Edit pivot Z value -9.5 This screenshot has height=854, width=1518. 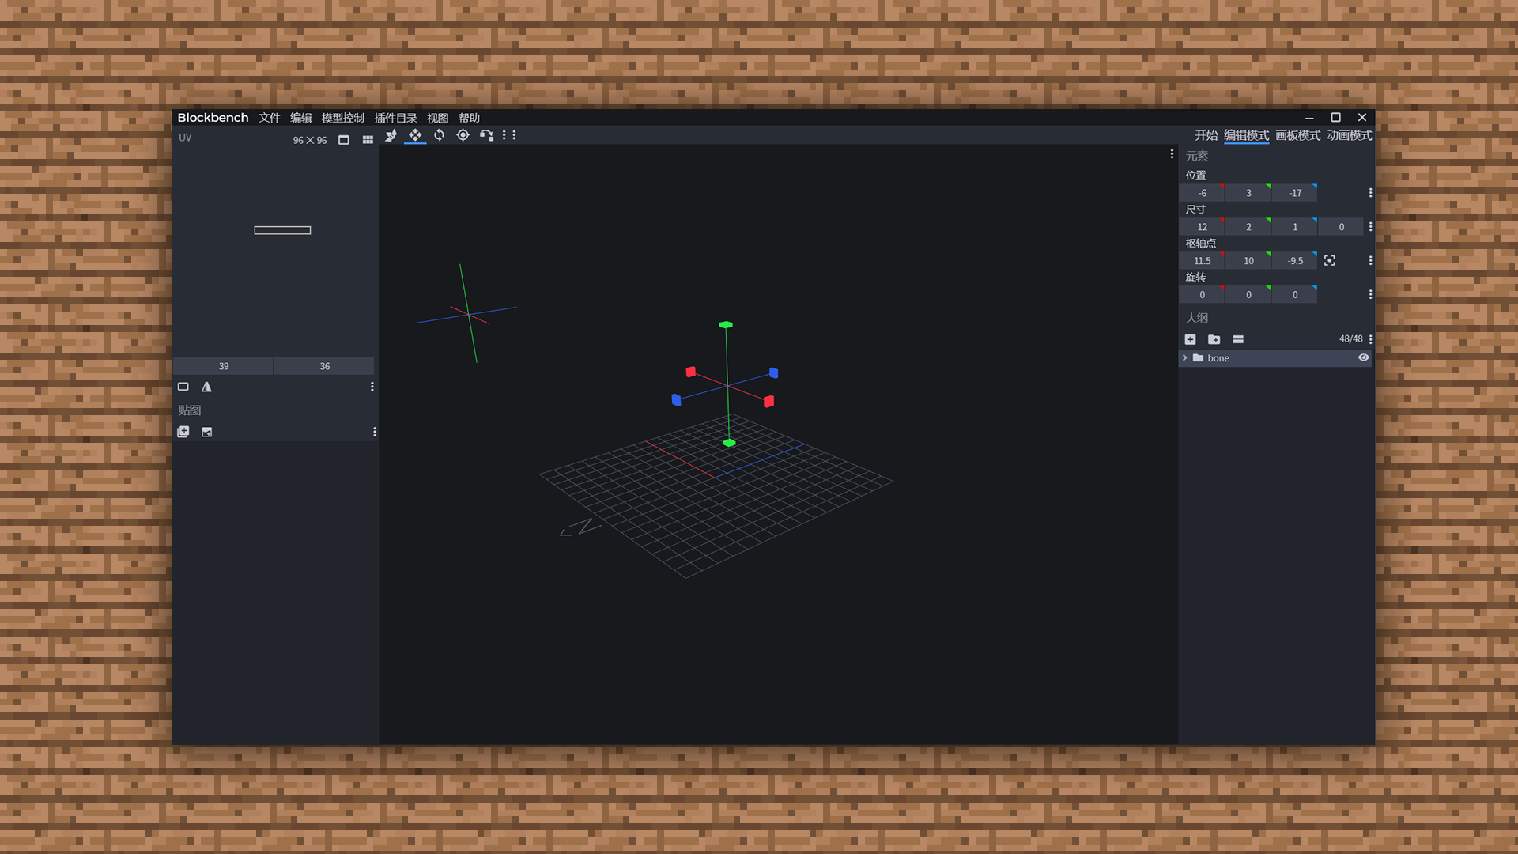click(x=1295, y=261)
